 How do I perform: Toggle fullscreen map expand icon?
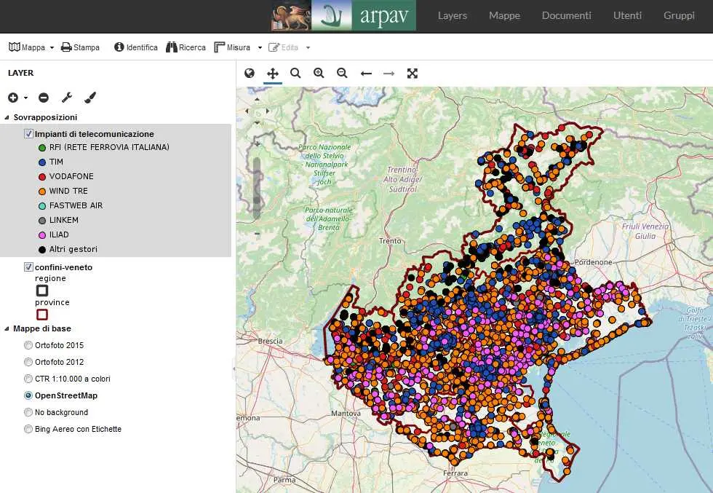[413, 73]
